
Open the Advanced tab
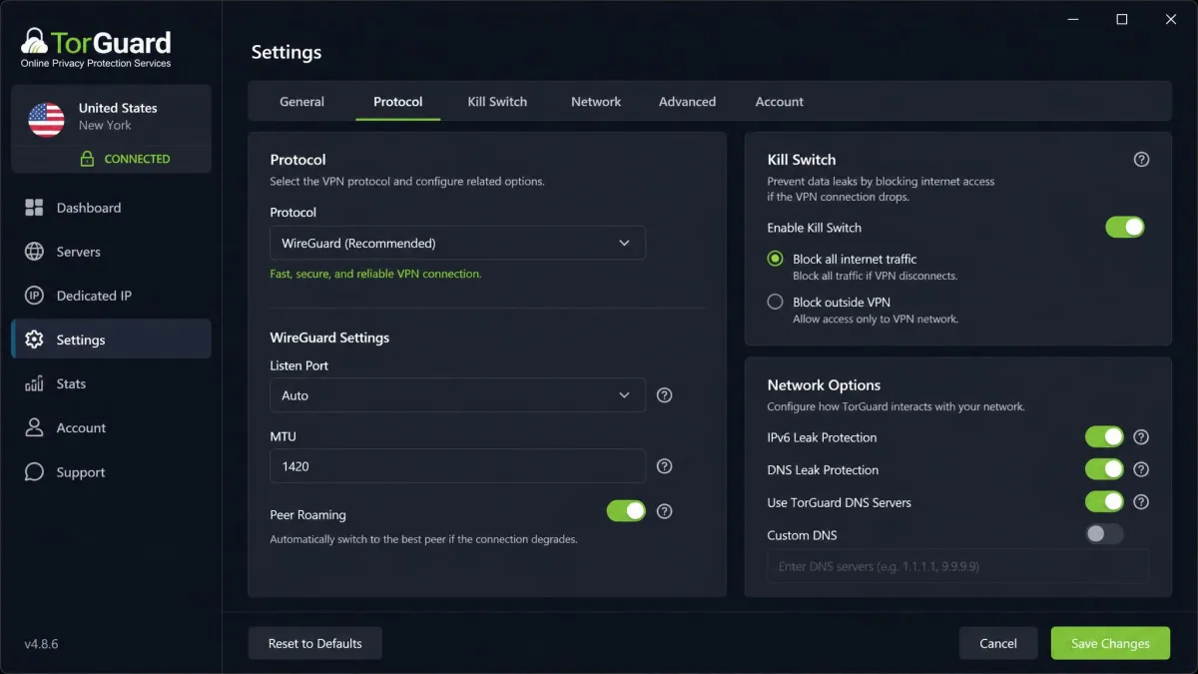tap(687, 102)
